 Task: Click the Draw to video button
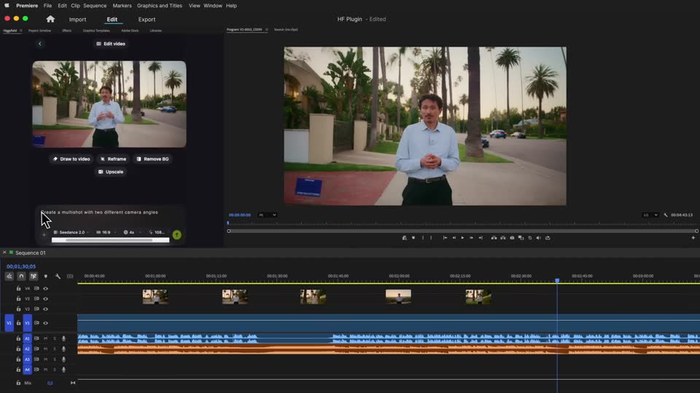(x=71, y=159)
